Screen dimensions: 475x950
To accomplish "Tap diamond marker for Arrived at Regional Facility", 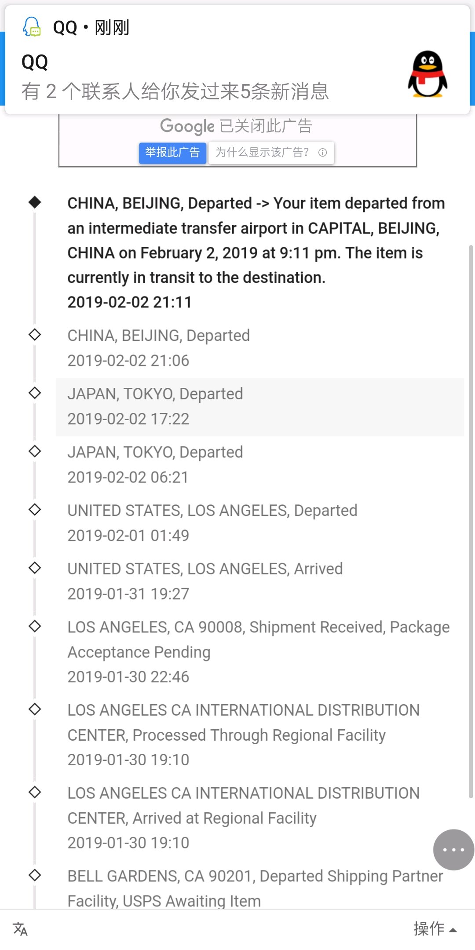I will tap(35, 792).
